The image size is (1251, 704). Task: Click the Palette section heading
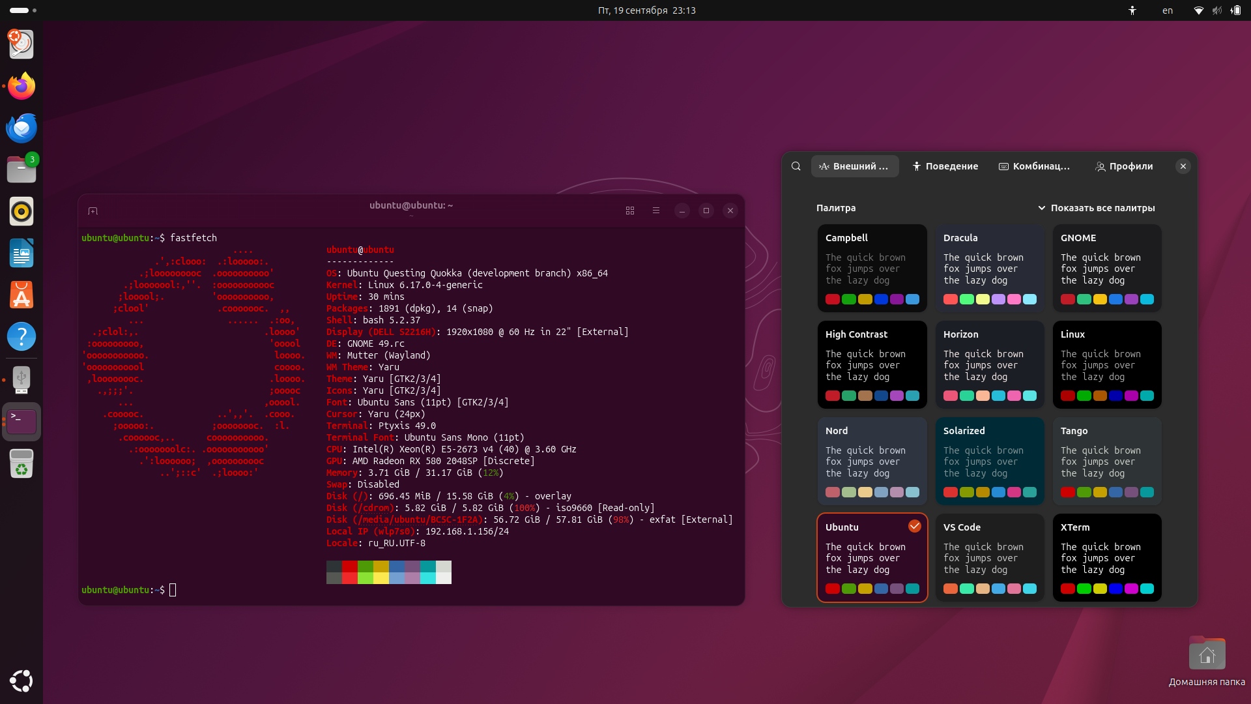[836, 208]
